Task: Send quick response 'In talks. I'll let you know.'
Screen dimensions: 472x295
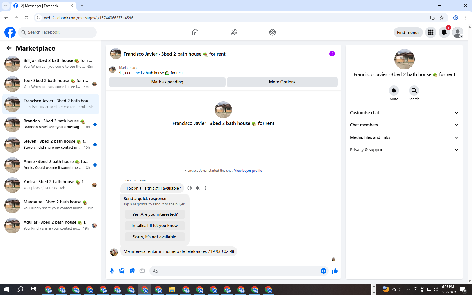Action: (155, 226)
